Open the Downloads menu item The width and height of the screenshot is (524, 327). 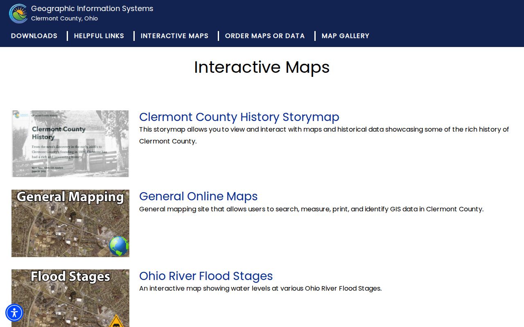tap(34, 36)
